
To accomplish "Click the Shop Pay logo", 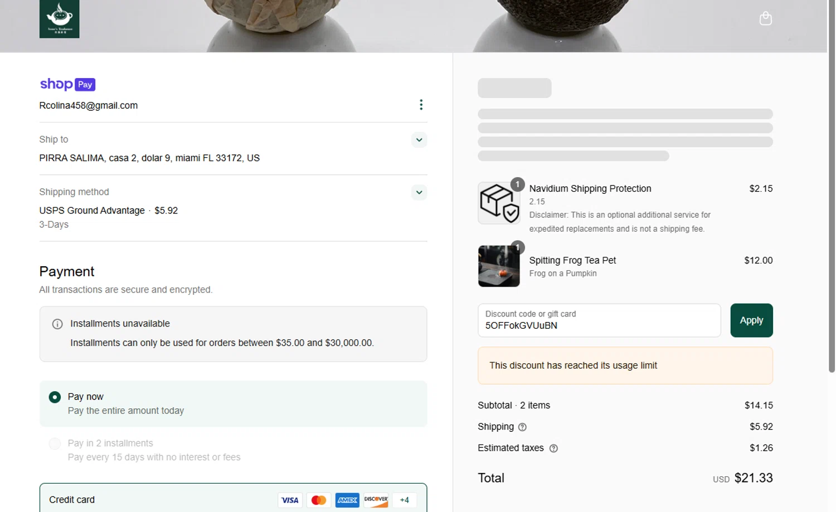I will pyautogui.click(x=67, y=84).
